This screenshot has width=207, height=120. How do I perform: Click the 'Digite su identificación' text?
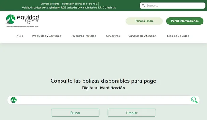[103, 88]
